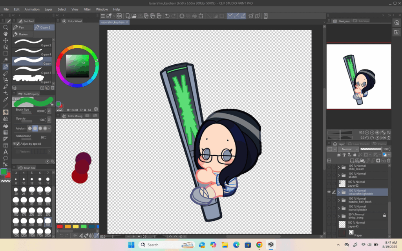The height and width of the screenshot is (251, 402).
Task: Click the Undo arrow in command bar
Action: 168,16
